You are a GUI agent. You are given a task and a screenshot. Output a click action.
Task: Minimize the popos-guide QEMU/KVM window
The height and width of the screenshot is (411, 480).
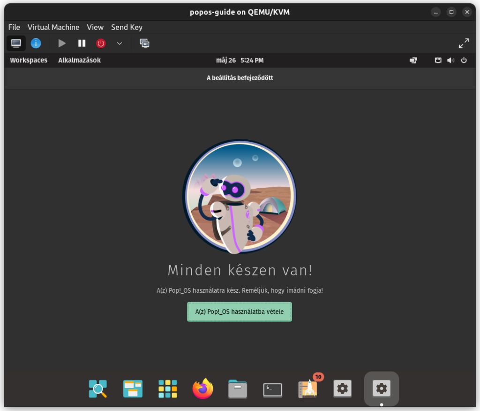pyautogui.click(x=435, y=12)
